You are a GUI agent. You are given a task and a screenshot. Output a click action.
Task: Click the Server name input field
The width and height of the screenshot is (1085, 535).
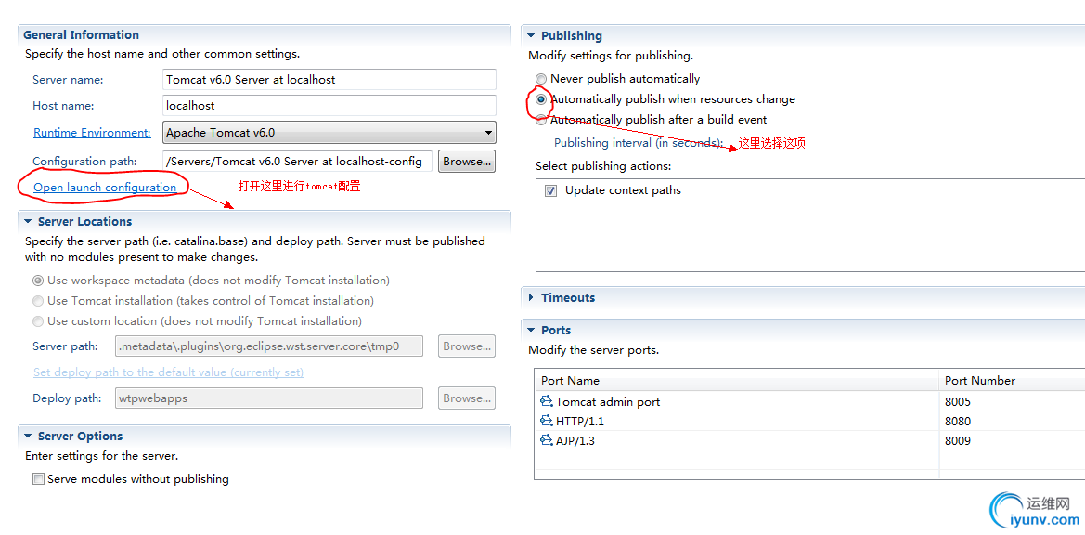pos(329,80)
